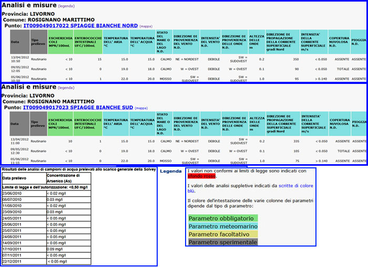Screen dimensions: 368x267
Task: Click the '28/06/2011' sampling date
Action: point(12,225)
